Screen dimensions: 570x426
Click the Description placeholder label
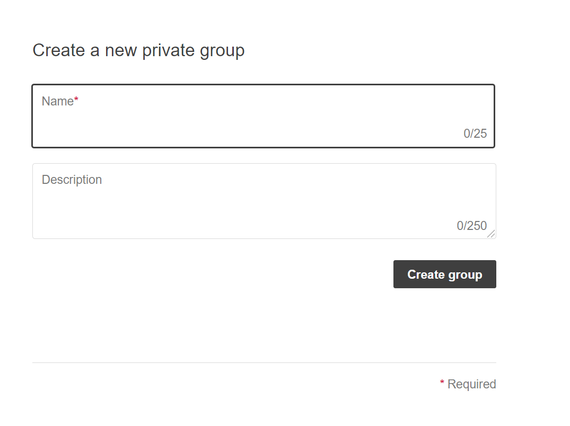(72, 180)
